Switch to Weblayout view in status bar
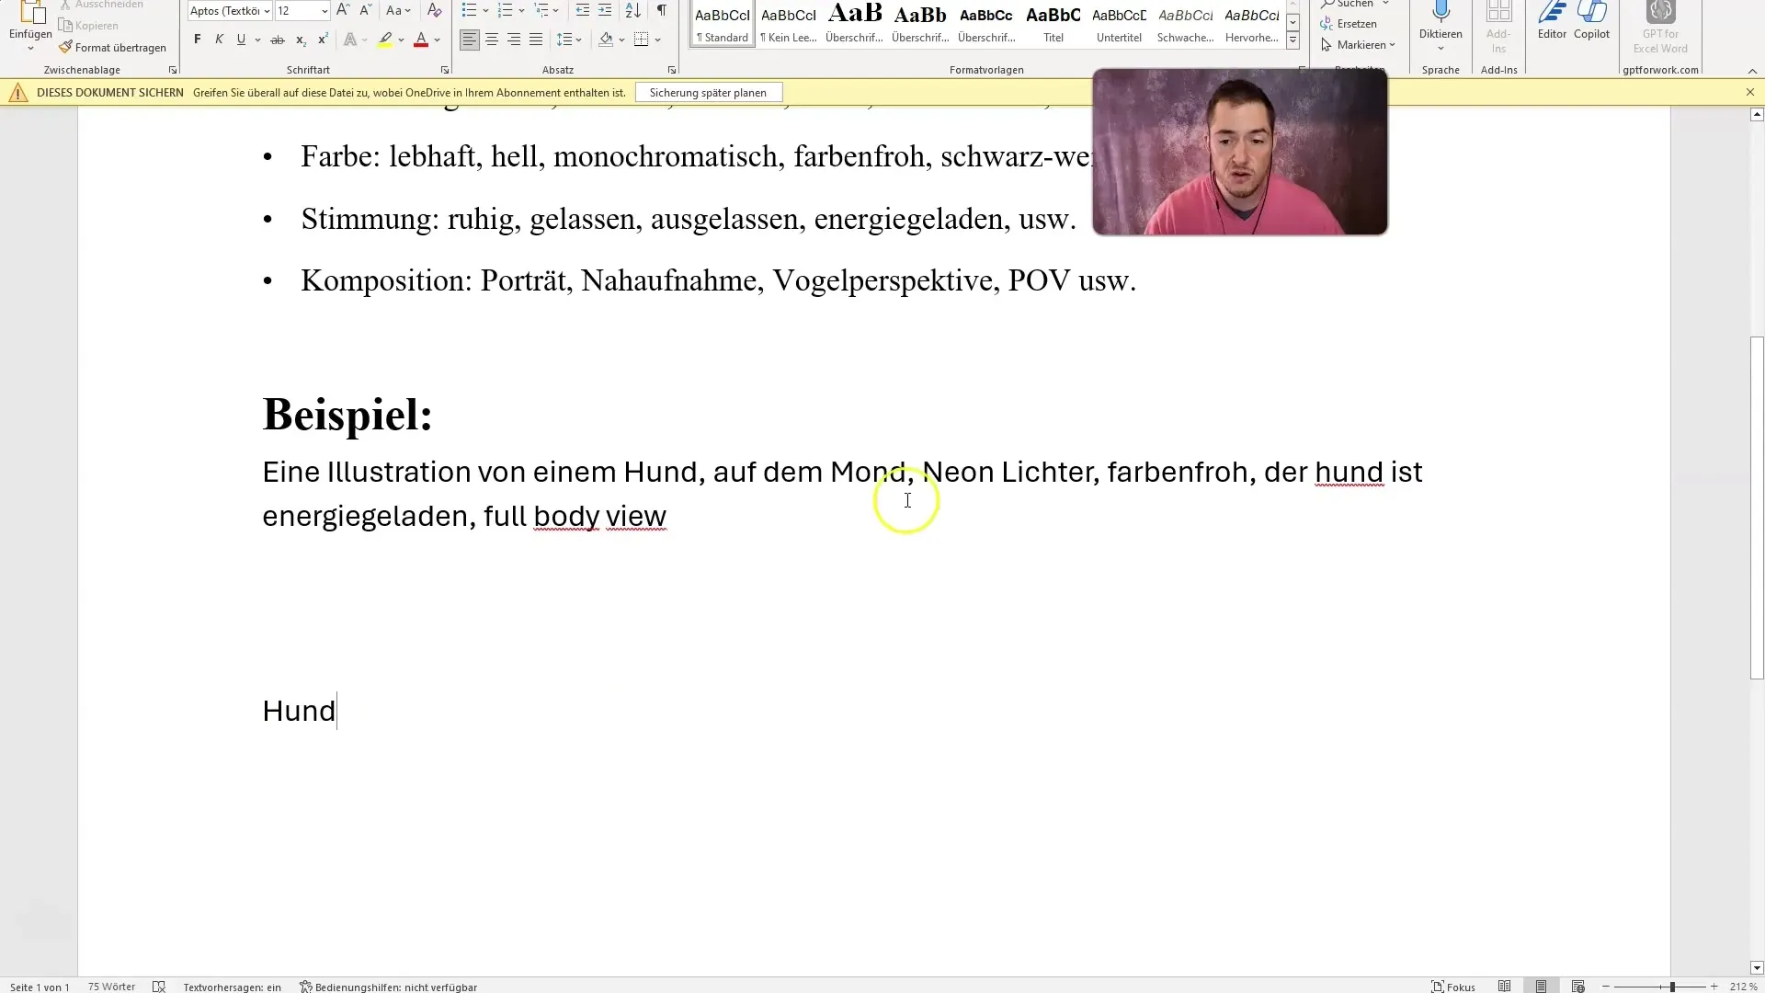This screenshot has width=1765, height=993. coord(1577,987)
